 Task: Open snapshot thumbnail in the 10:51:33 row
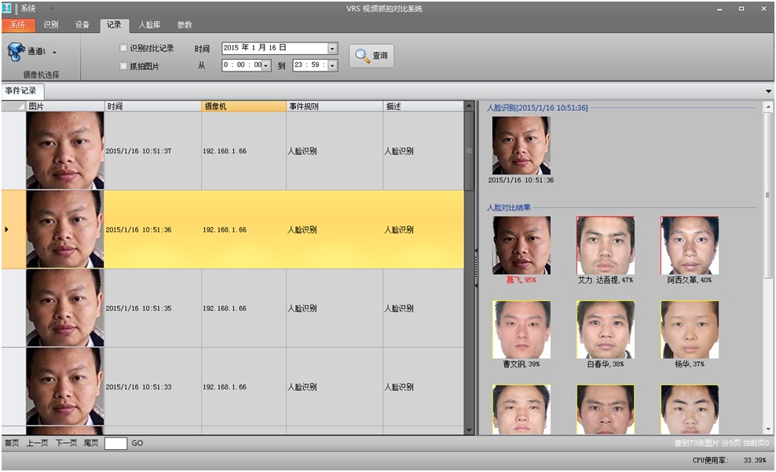click(x=65, y=386)
